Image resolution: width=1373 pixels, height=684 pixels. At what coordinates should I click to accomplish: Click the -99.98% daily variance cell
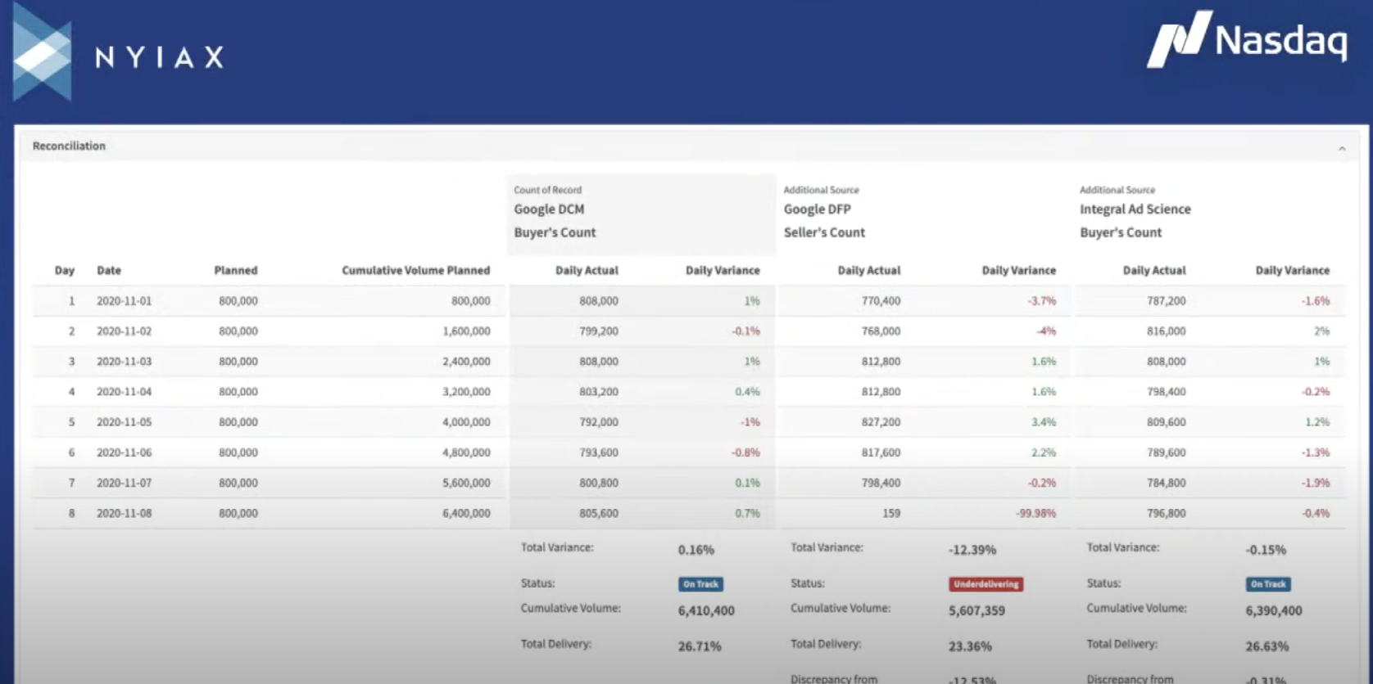point(1035,513)
